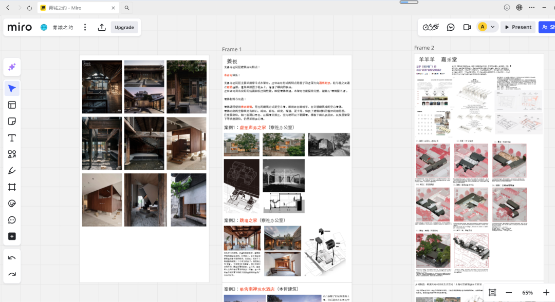The width and height of the screenshot is (555, 302).
Task: Select the Pen drawing tool
Action: point(12,171)
